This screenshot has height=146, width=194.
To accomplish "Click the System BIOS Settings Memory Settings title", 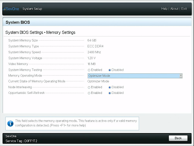I will (40, 32).
